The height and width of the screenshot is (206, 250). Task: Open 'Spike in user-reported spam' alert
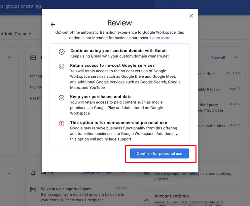pos(66,189)
